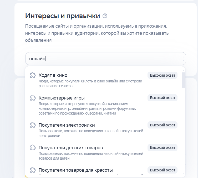Click the Высокий охват badge for Покупатели электроники
The height and width of the screenshot is (178, 198).
(x=162, y=125)
